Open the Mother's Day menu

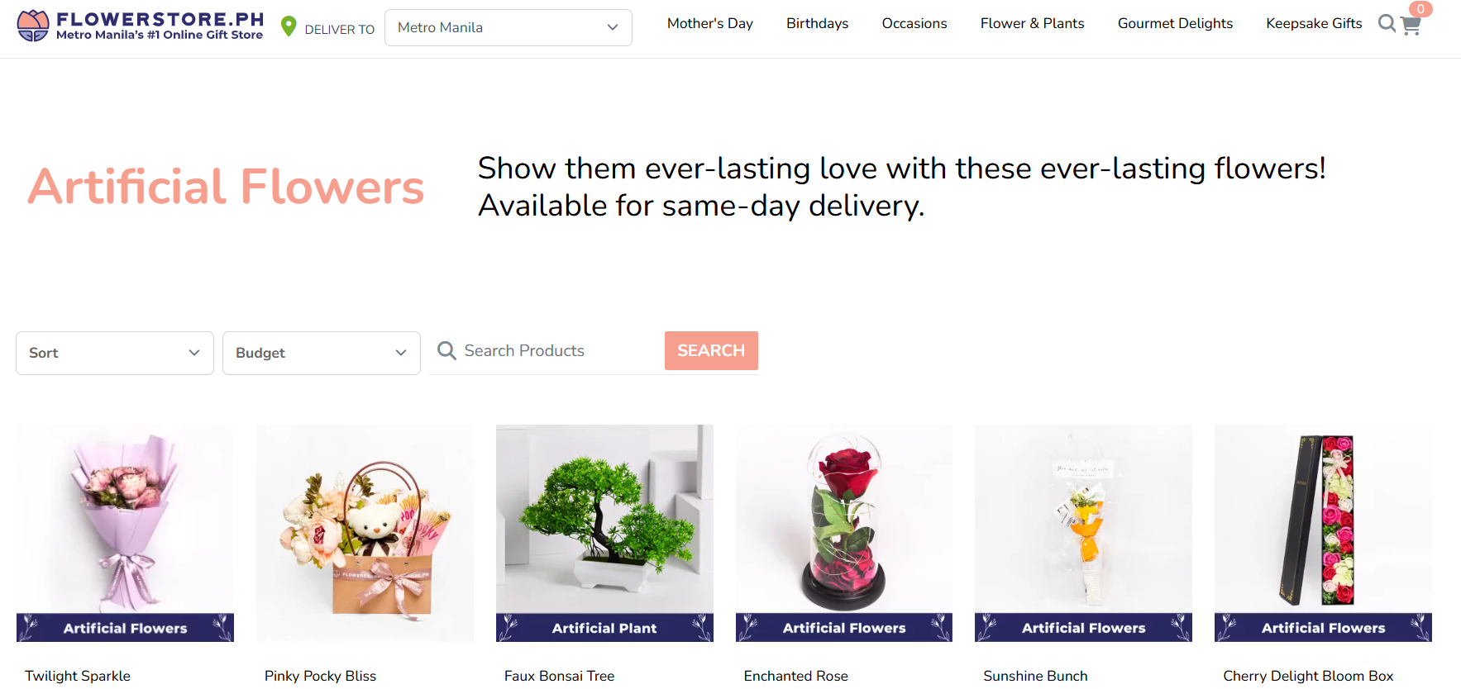(709, 24)
